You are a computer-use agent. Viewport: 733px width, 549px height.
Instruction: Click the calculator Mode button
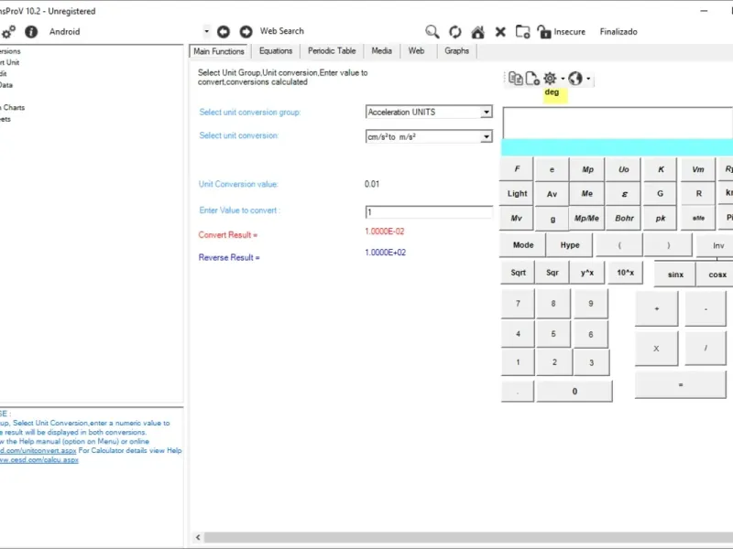522,245
